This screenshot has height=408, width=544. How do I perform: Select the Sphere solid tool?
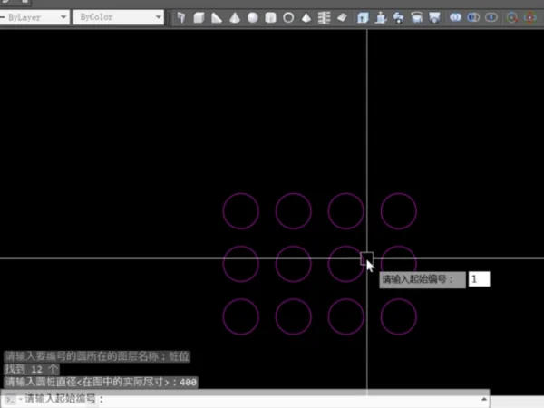[x=253, y=17]
